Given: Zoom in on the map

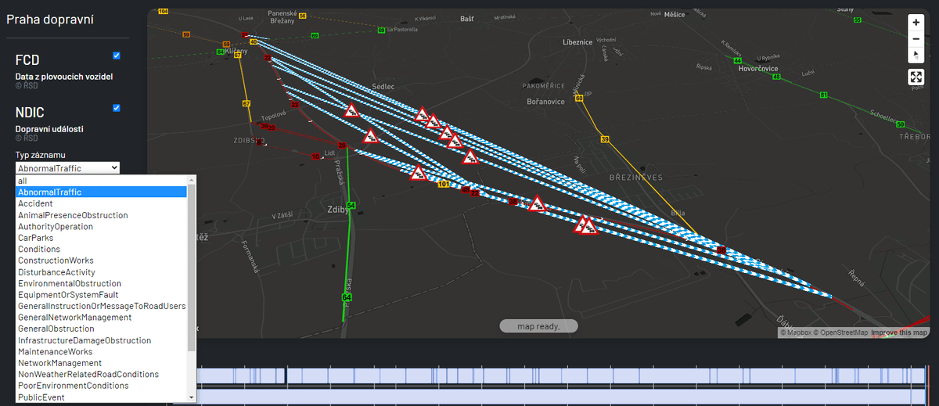Looking at the screenshot, I should click(x=916, y=23).
